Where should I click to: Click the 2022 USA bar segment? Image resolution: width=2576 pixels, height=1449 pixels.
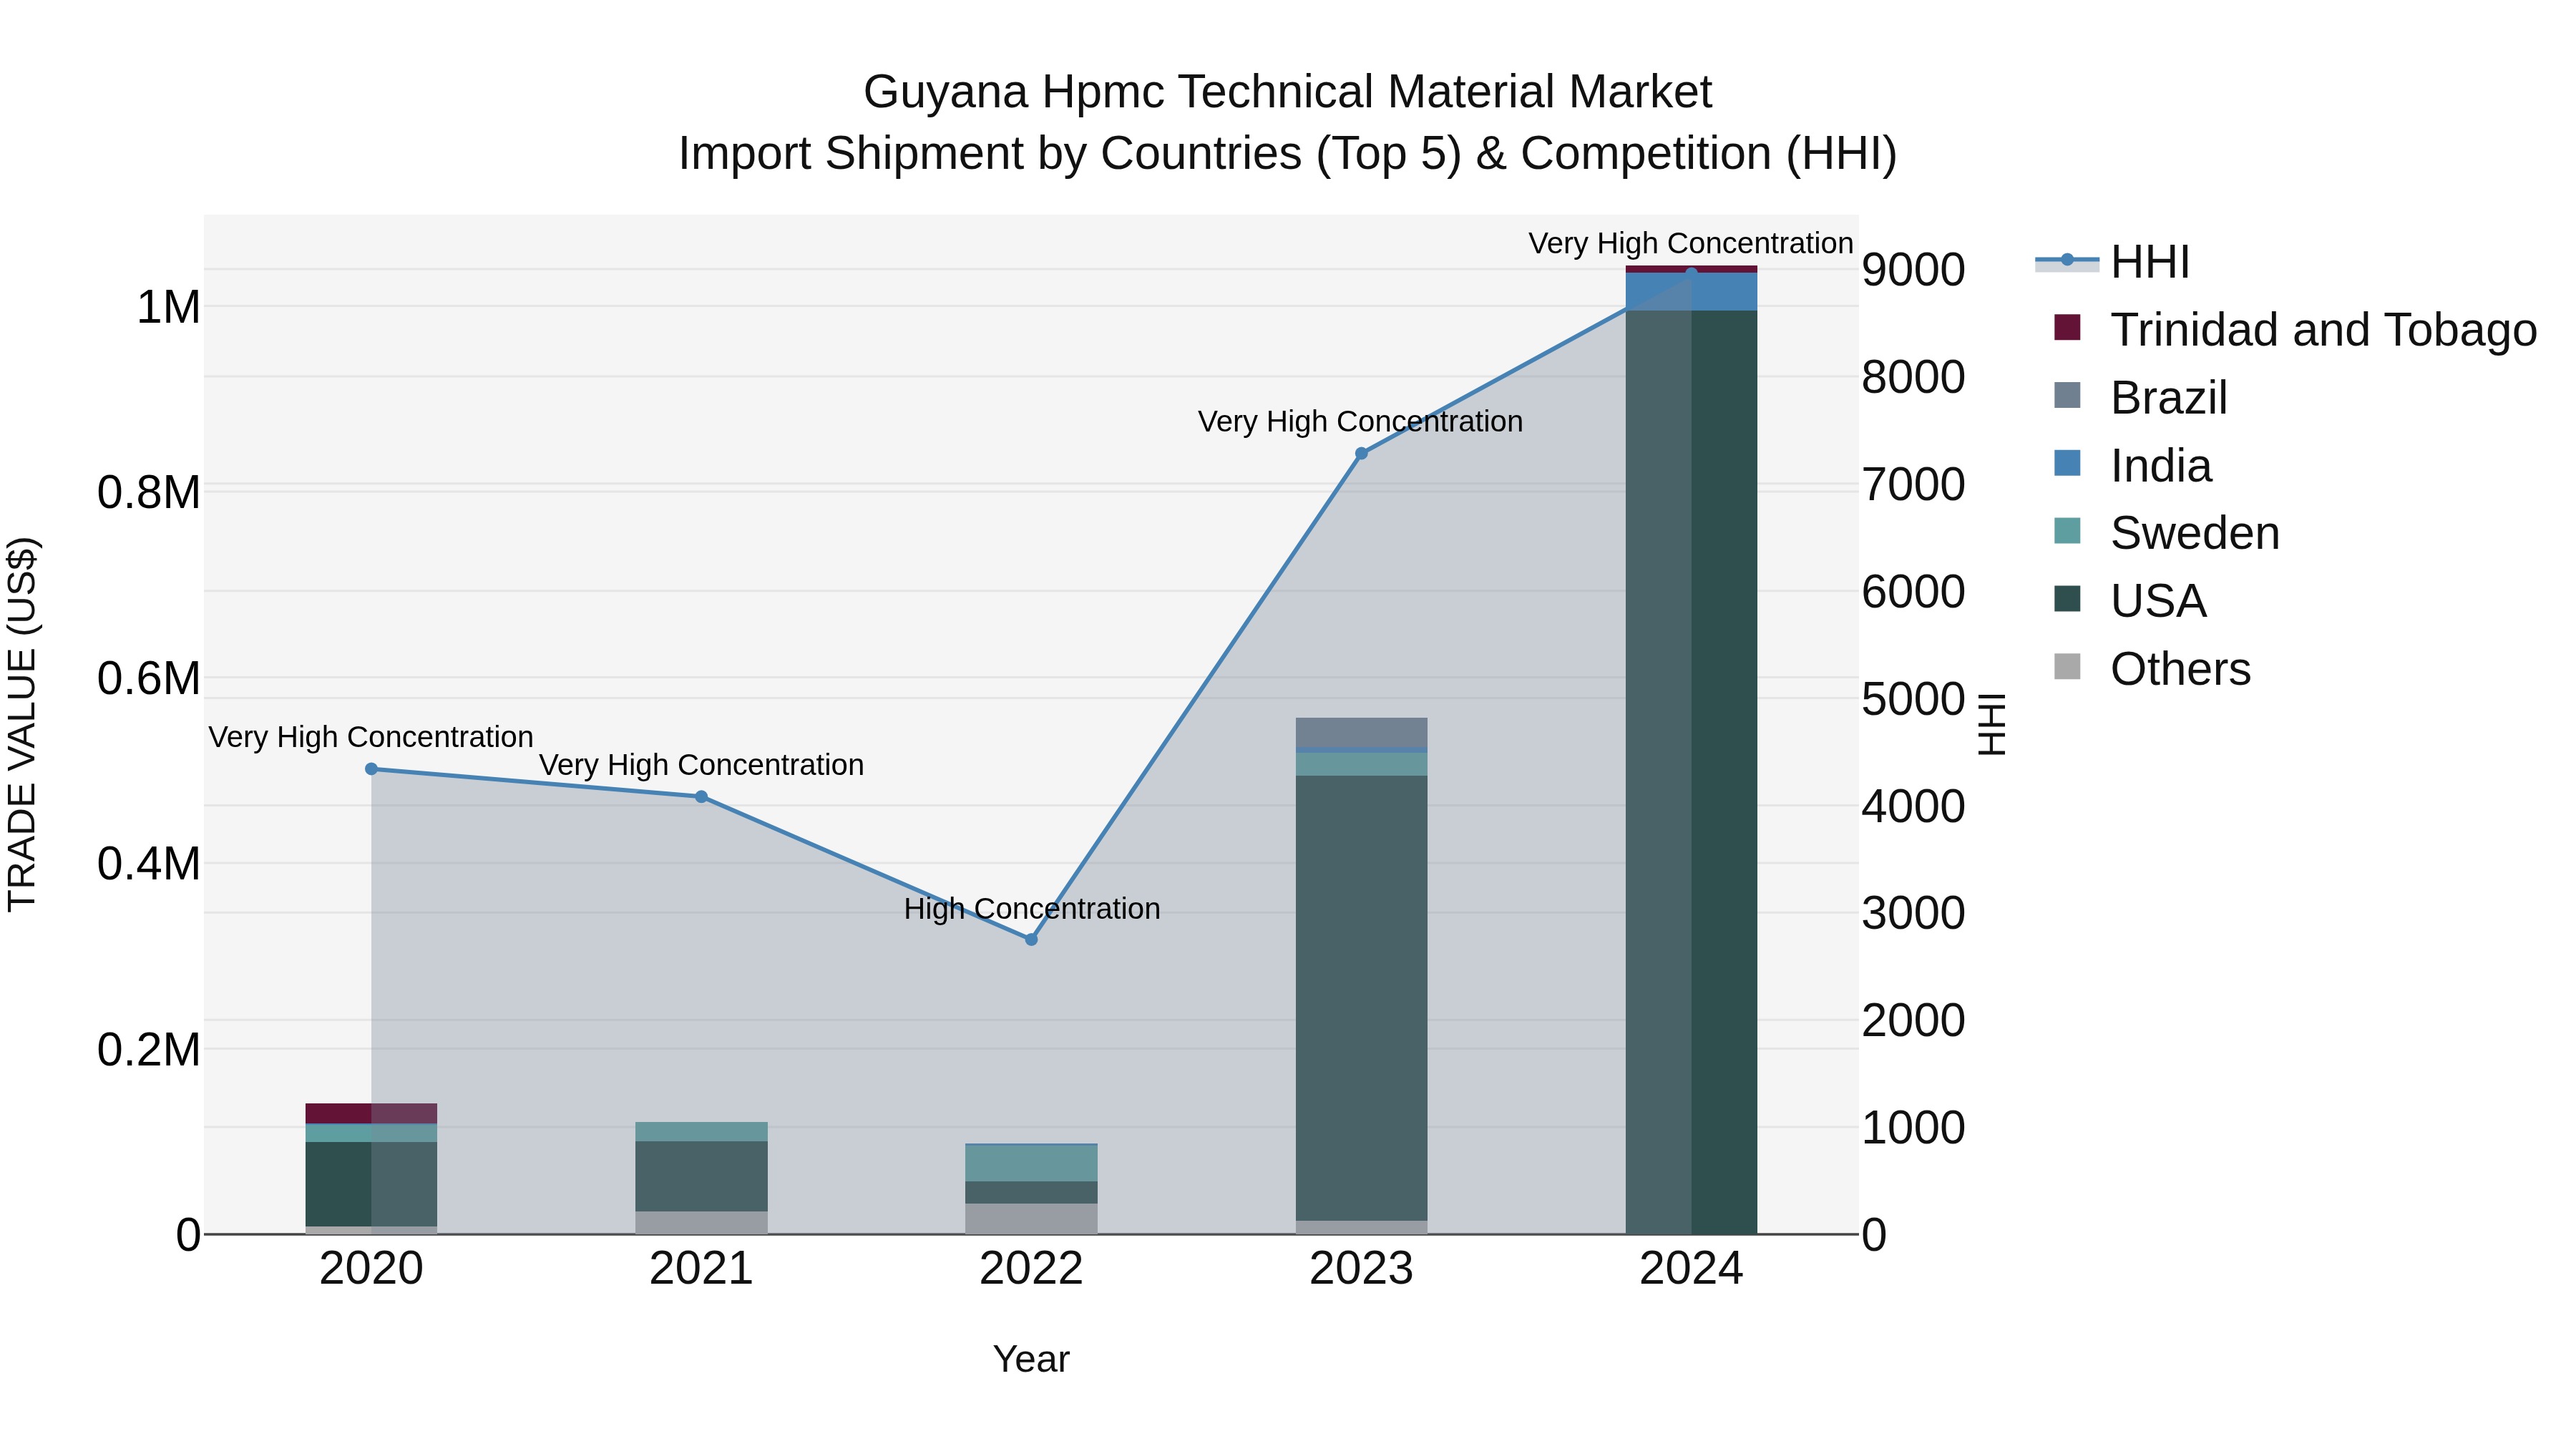(x=1031, y=1193)
